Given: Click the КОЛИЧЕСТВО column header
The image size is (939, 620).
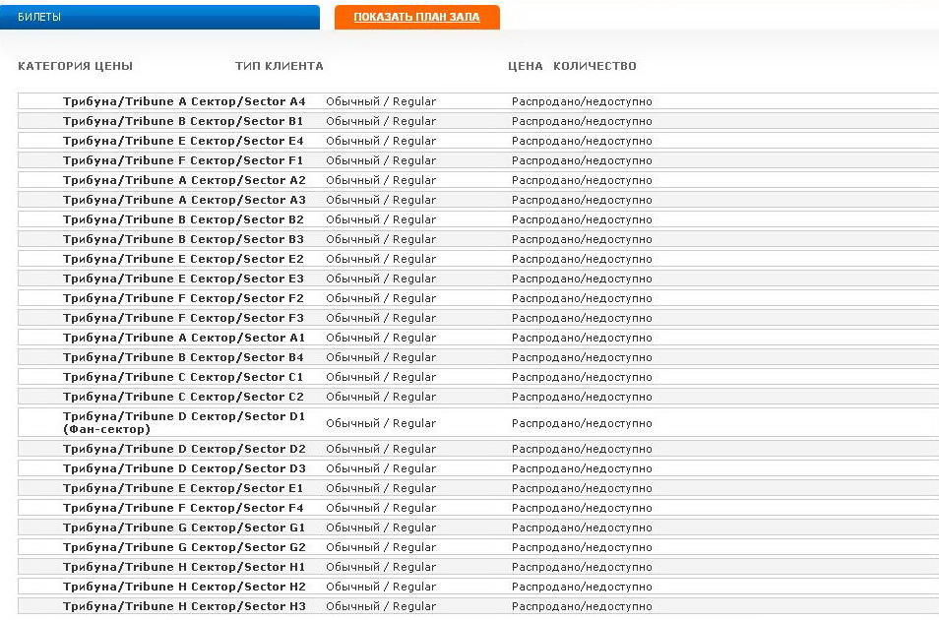Looking at the screenshot, I should pyautogui.click(x=595, y=67).
